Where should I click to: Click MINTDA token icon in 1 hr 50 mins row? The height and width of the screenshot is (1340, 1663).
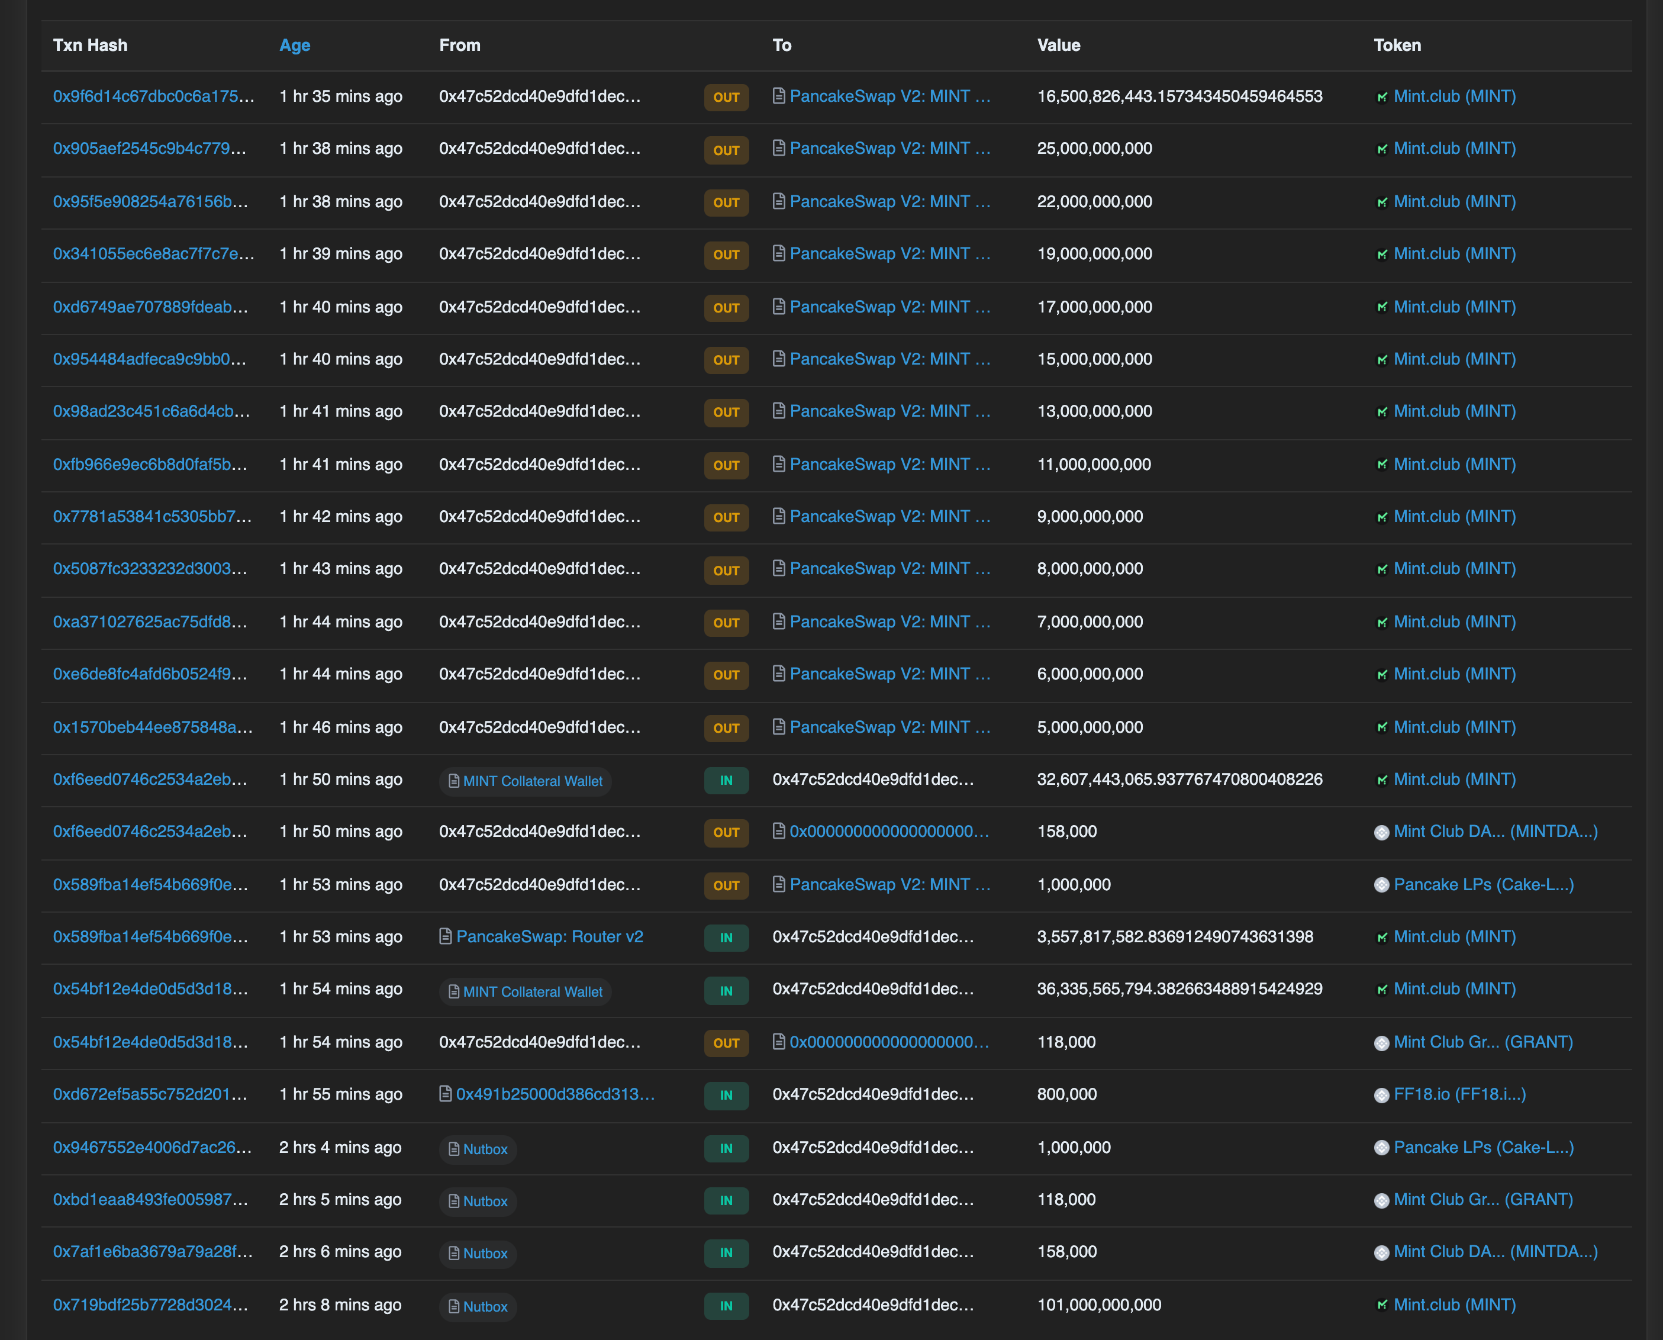1381,832
